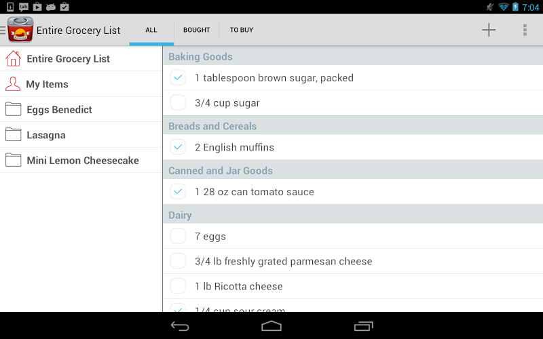Tap the Lasagna folder icon
Screen dimensions: 543x339
(13, 135)
